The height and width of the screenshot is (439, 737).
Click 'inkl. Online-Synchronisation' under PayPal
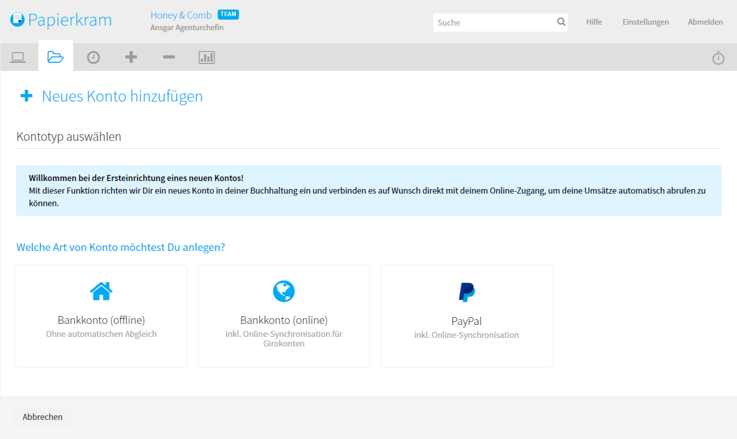click(x=466, y=335)
